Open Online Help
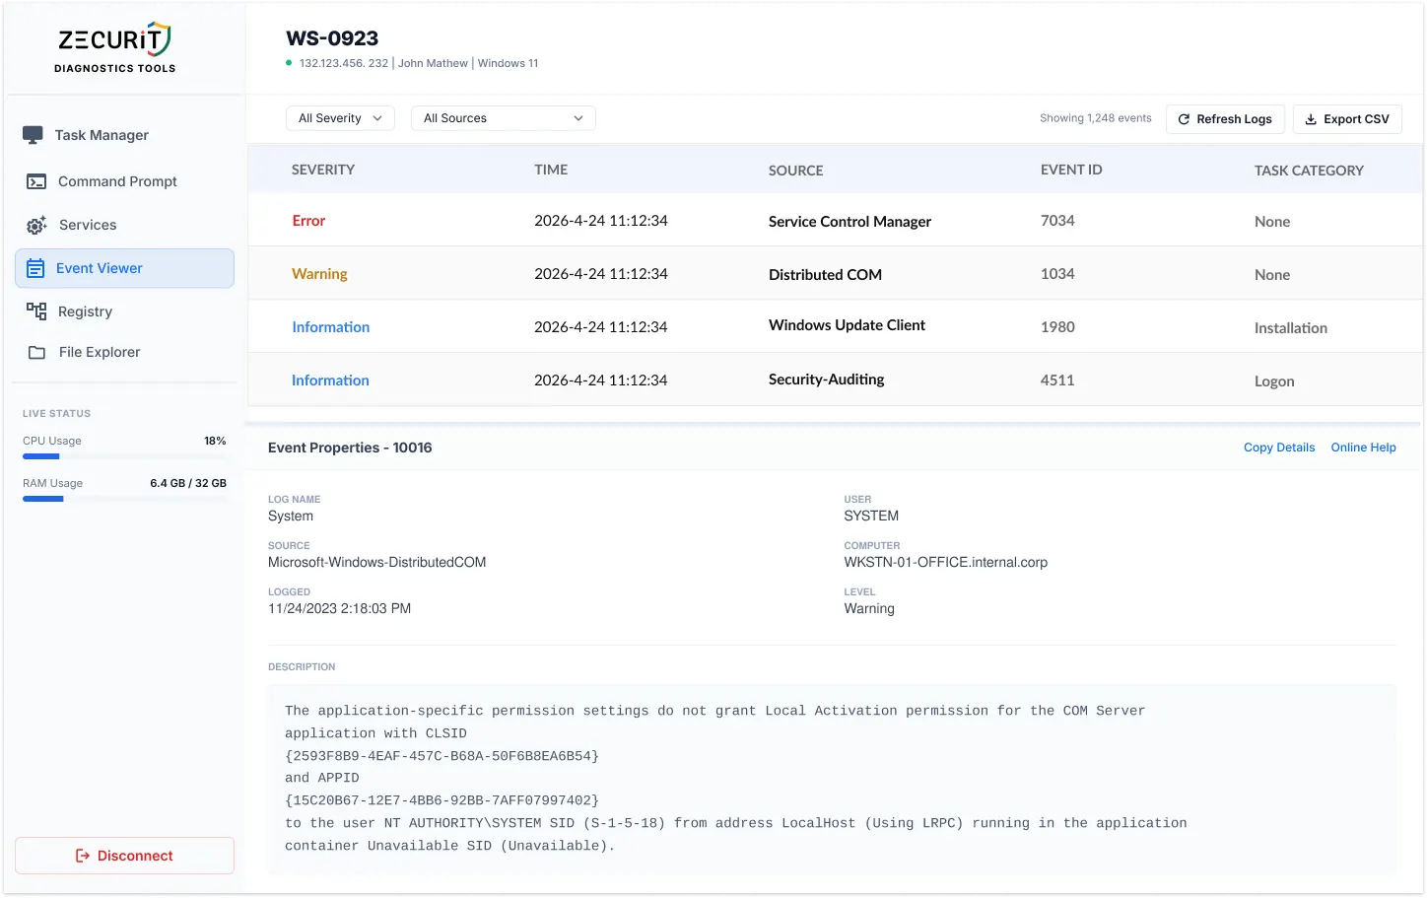1427x898 pixels. click(1363, 447)
